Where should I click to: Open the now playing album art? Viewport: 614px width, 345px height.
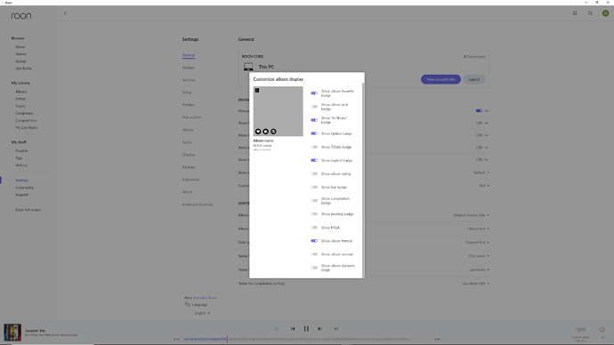[12, 333]
